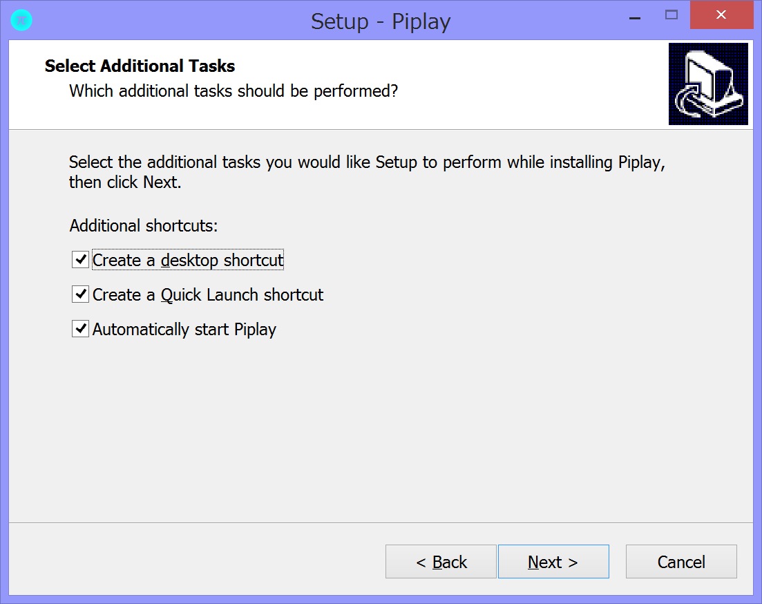Viewport: 762px width, 604px height.
Task: Click the setup wizard computer image
Action: (x=708, y=84)
